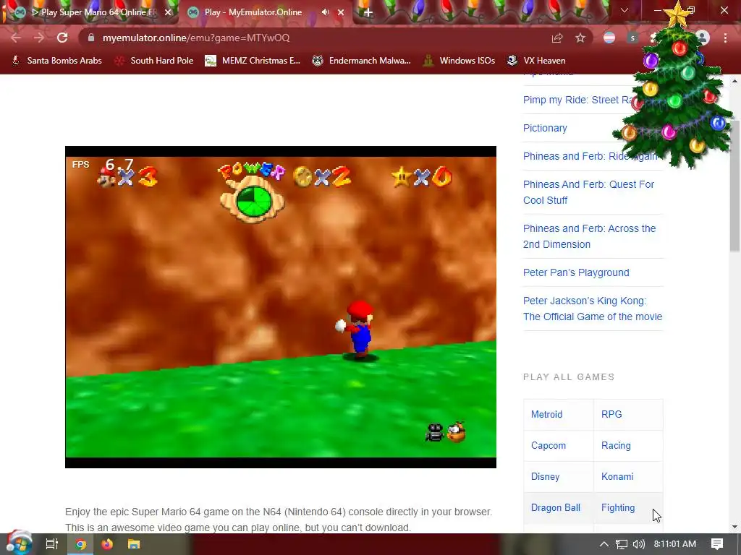This screenshot has width=741, height=555.
Task: Open File Explorer from the taskbar
Action: (x=134, y=544)
